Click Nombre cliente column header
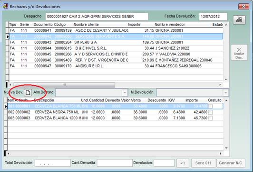The image size is (253, 172). [86, 25]
